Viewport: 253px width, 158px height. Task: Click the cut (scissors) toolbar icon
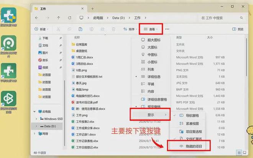point(58,29)
